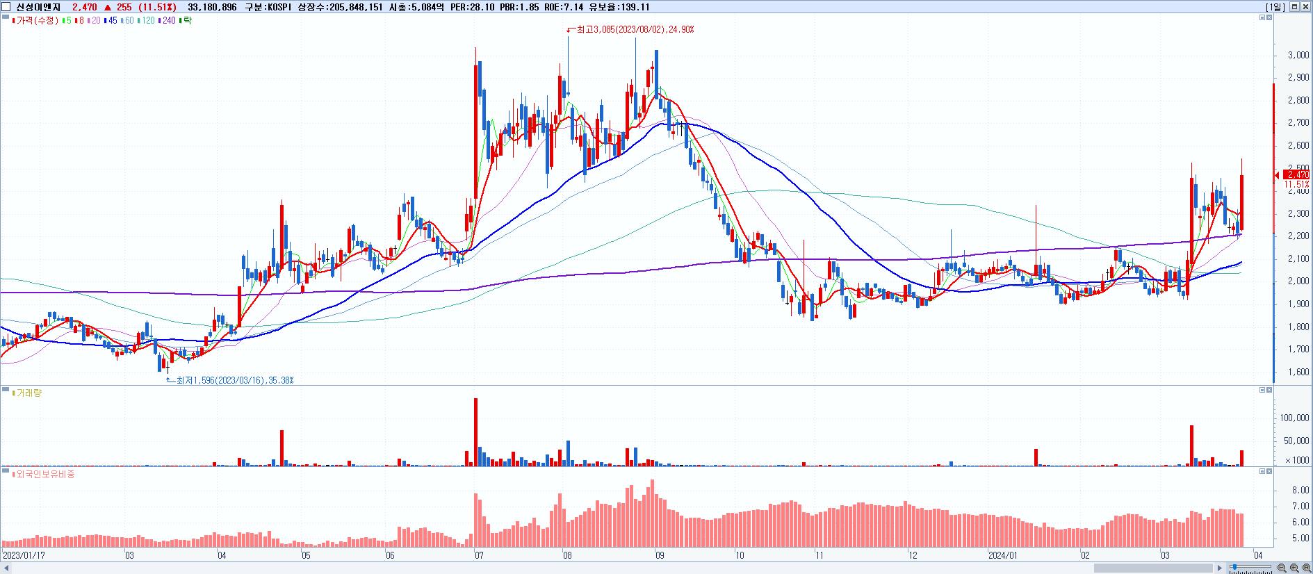Minimize the 외국인보유비중 panel
This screenshot has height=574, width=1313.
tap(1262, 472)
